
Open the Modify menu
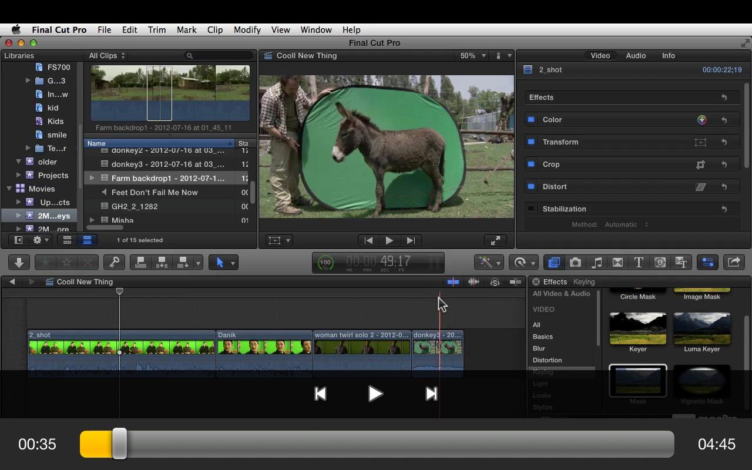247,30
